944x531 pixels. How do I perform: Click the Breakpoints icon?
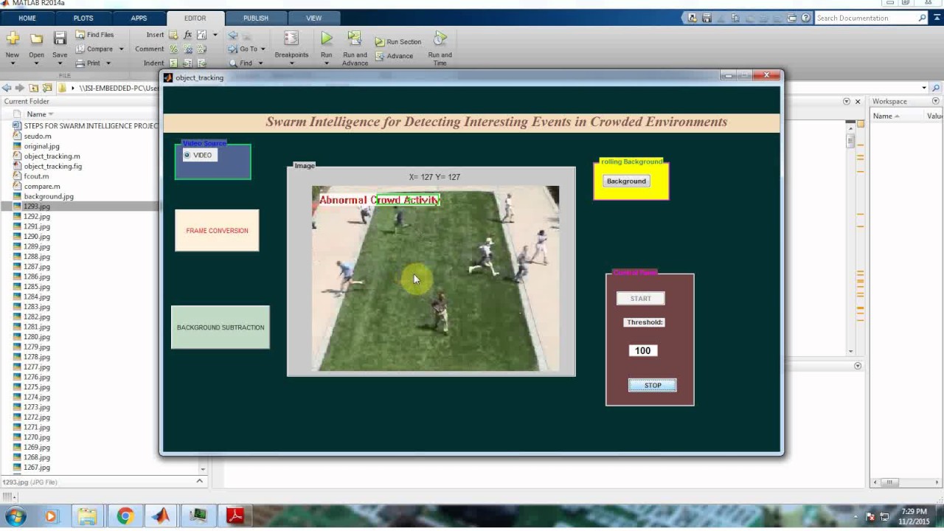click(x=291, y=38)
